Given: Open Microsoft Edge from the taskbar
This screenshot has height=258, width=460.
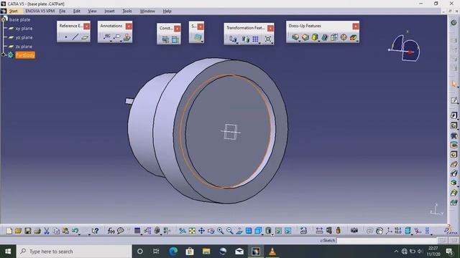Looking at the screenshot, I should 173,252.
